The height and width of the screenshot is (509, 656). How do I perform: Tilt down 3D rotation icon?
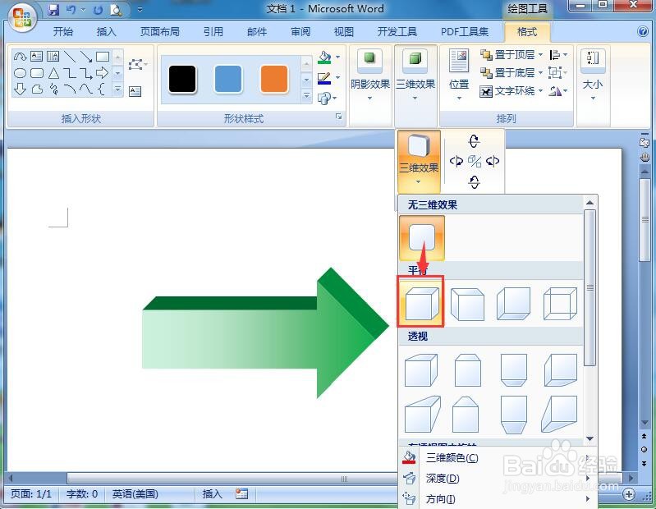pyautogui.click(x=474, y=181)
